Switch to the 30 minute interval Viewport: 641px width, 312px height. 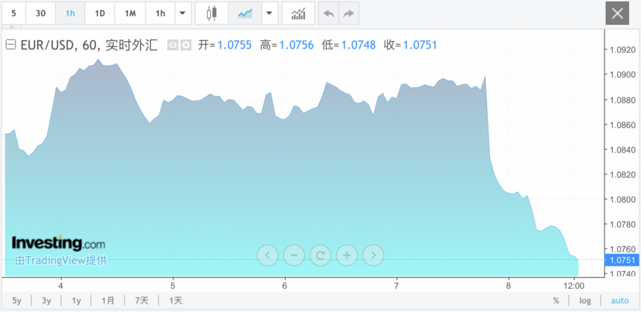[41, 13]
